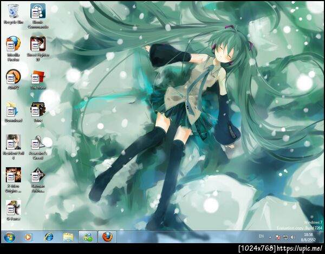
Task: Open the volume speaker tray icon
Action: coord(293,237)
